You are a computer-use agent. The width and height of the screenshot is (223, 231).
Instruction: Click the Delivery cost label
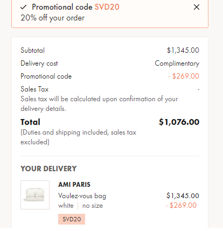pyautogui.click(x=39, y=64)
